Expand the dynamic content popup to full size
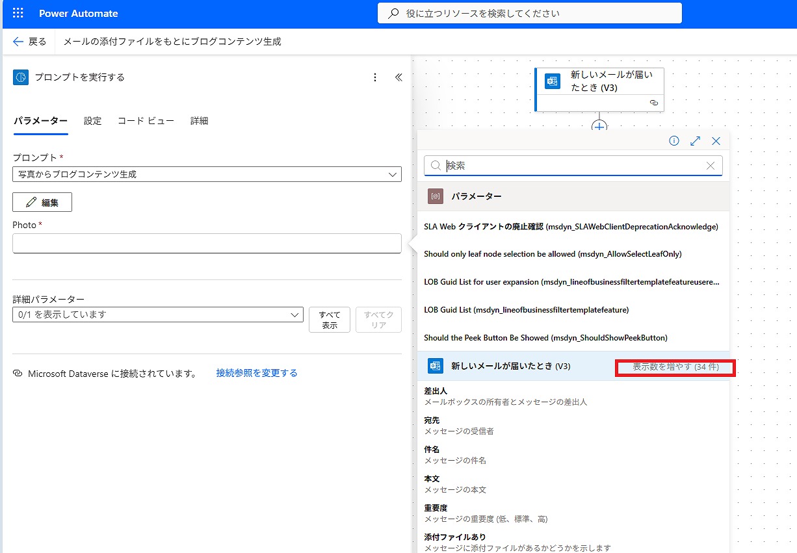Screen dimensions: 797x553 (x=695, y=141)
